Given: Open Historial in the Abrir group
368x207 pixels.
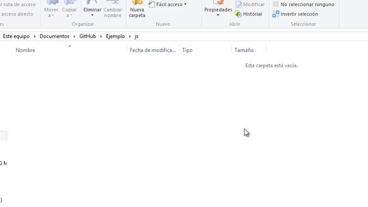Looking at the screenshot, I should 248,14.
